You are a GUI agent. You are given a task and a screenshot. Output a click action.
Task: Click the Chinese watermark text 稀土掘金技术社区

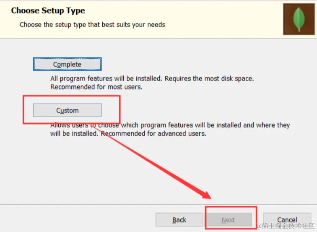(288, 227)
